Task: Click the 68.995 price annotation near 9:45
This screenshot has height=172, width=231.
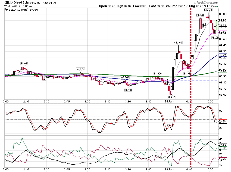Action: (188, 73)
